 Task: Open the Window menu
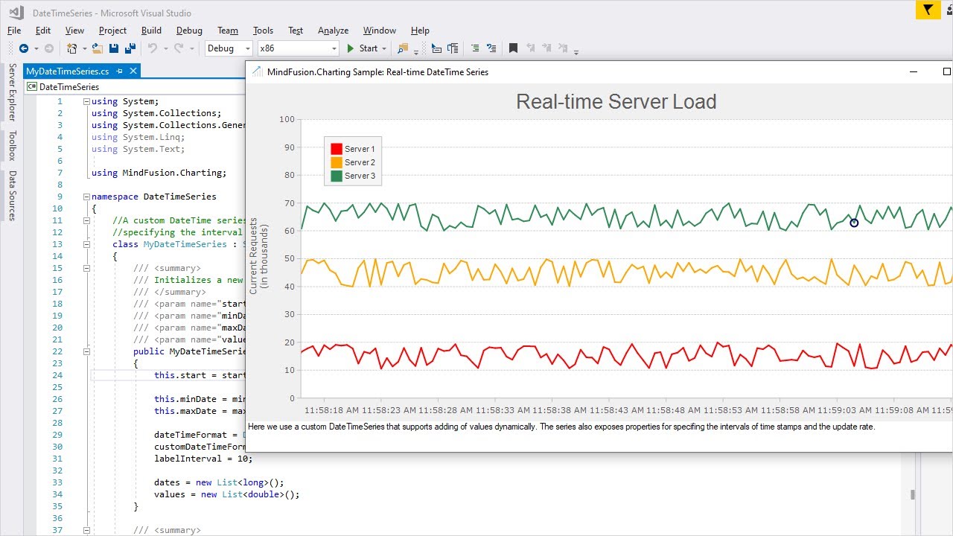[379, 31]
